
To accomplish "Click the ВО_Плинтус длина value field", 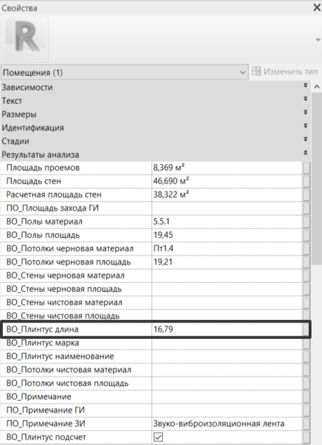I will click(x=227, y=329).
